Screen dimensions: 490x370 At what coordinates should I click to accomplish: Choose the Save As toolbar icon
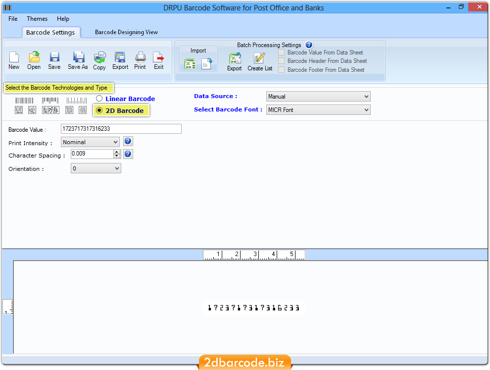pyautogui.click(x=78, y=57)
